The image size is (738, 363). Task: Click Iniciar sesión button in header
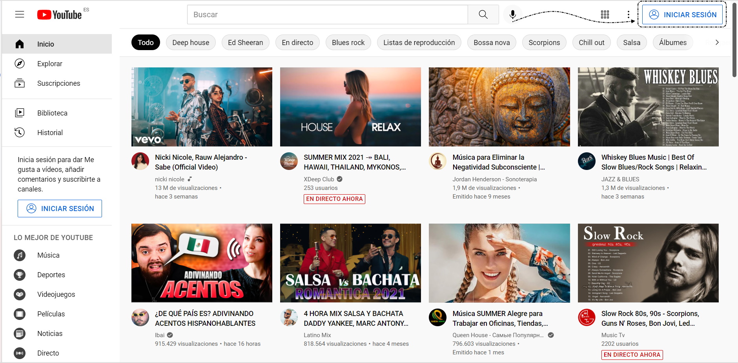(682, 14)
